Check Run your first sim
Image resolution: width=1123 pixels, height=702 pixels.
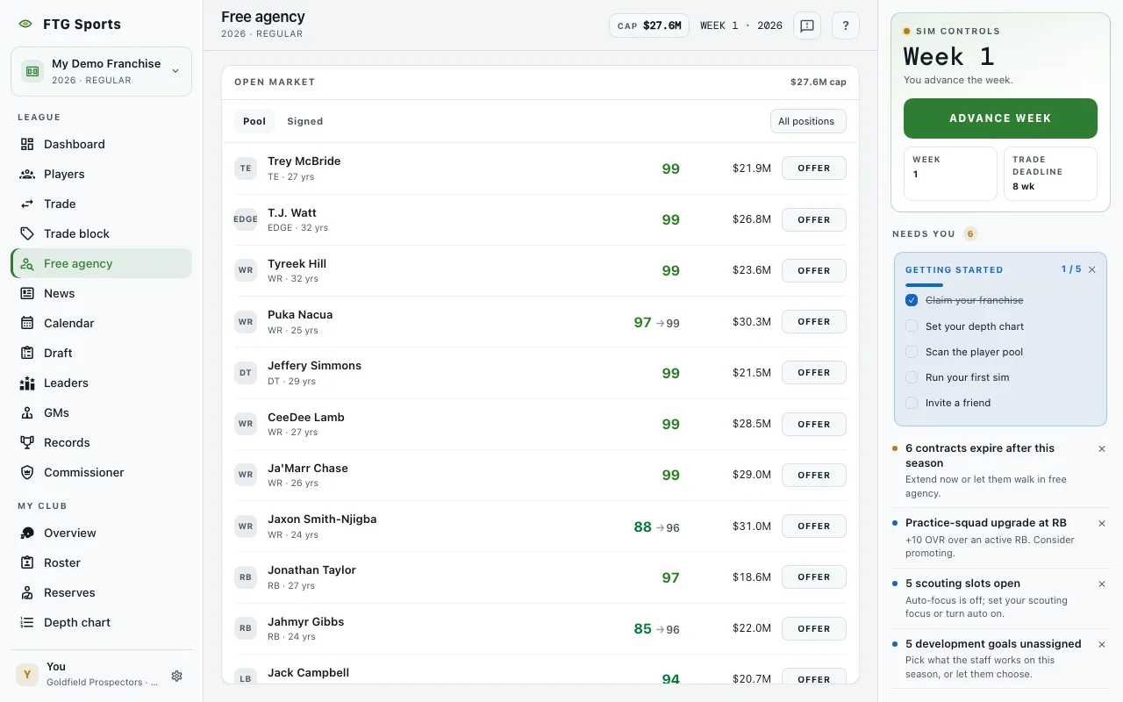coord(912,377)
